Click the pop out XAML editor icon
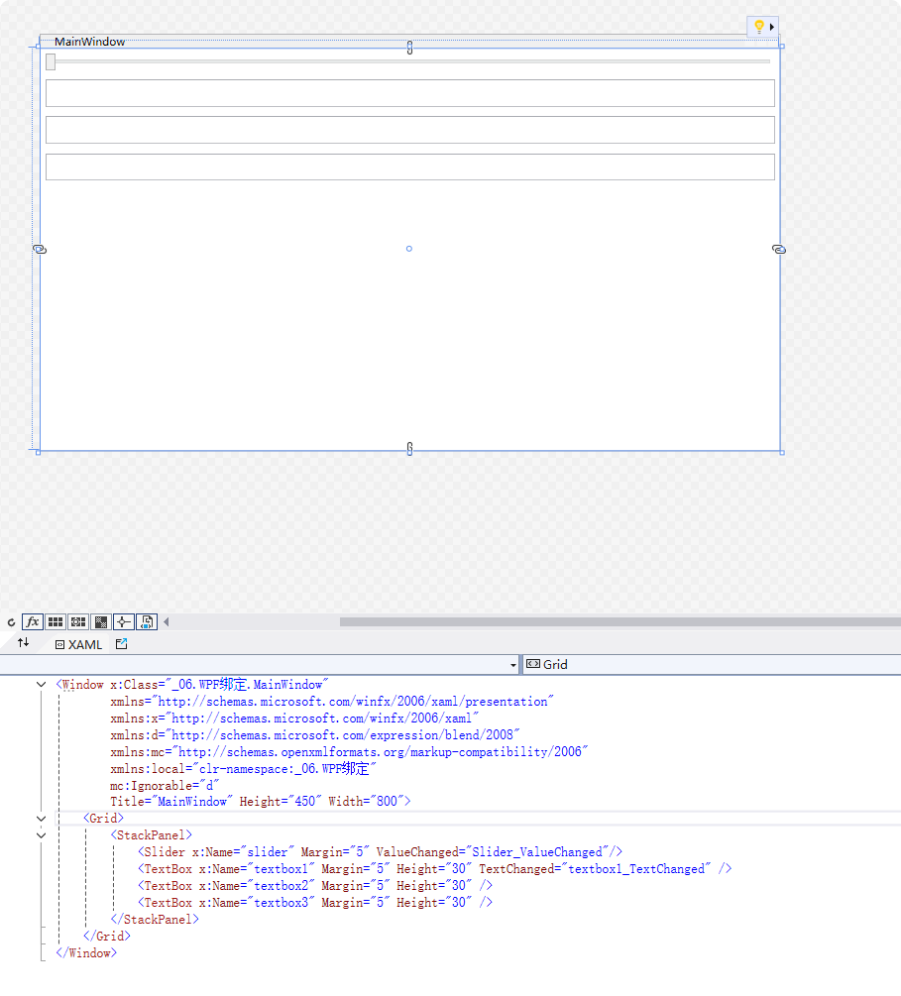The image size is (901, 996). click(121, 644)
